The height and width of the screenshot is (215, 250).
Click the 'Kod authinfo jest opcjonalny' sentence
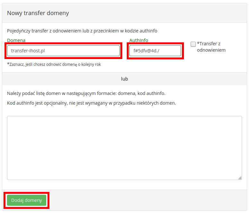tap(91, 103)
